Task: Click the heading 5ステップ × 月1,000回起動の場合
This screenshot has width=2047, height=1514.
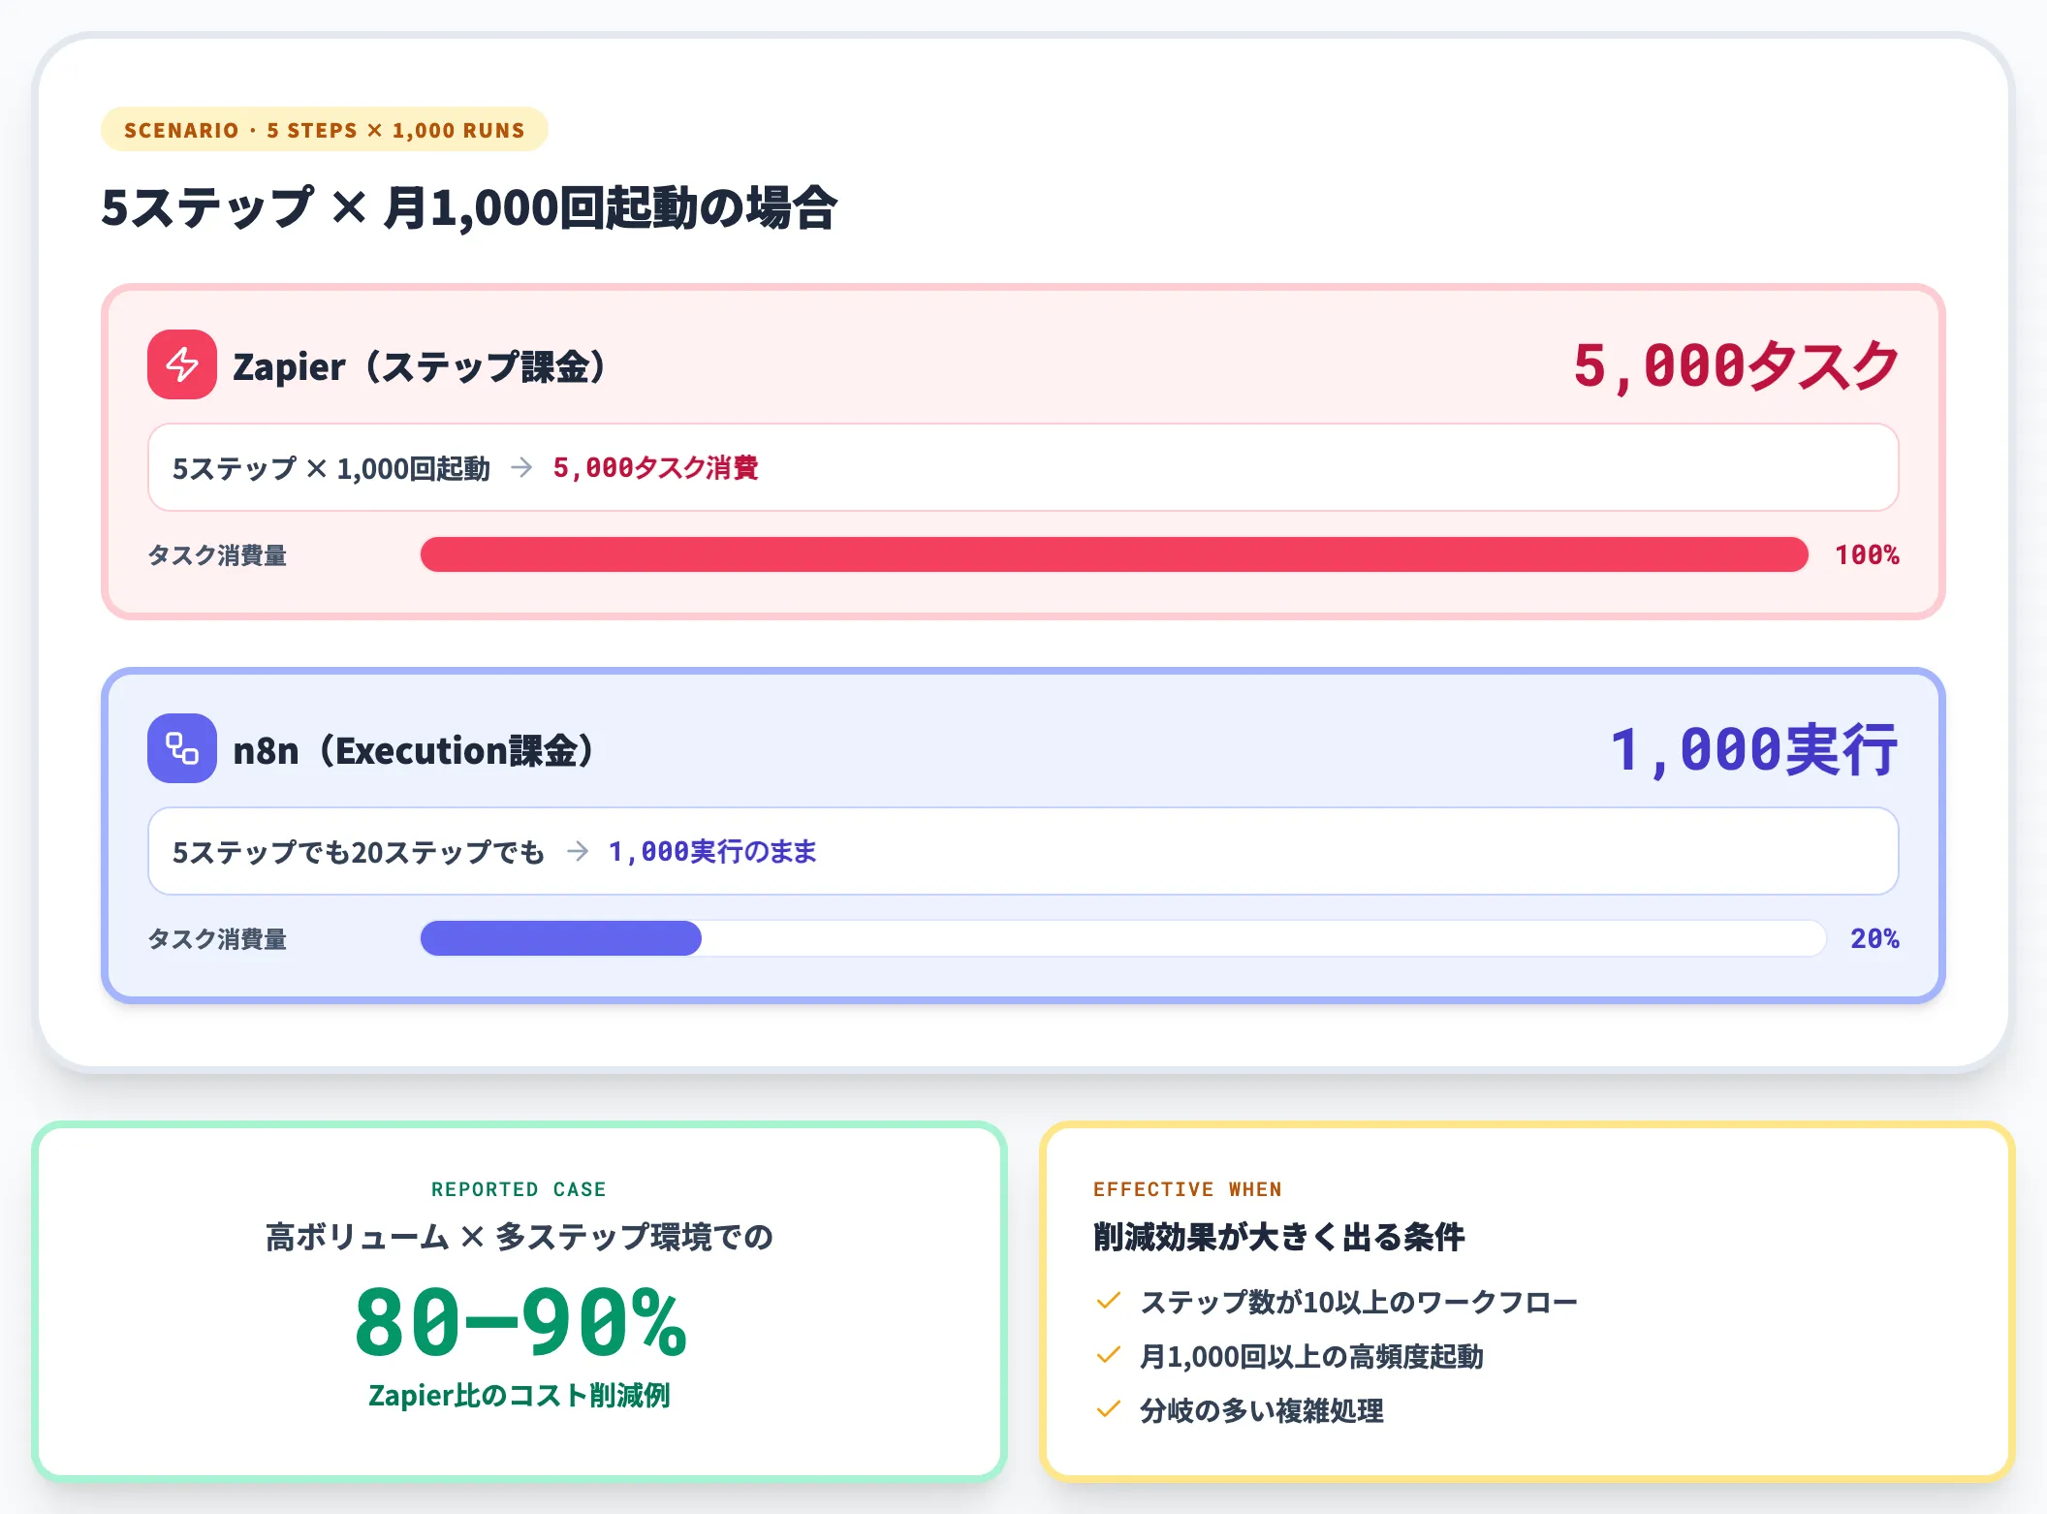Action: tap(469, 207)
